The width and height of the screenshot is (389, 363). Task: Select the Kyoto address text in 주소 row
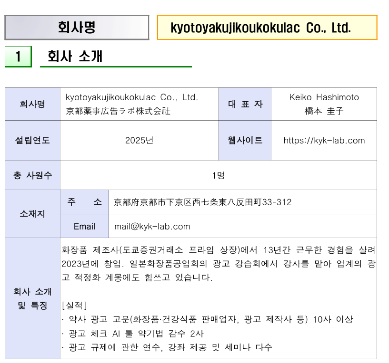(x=202, y=202)
